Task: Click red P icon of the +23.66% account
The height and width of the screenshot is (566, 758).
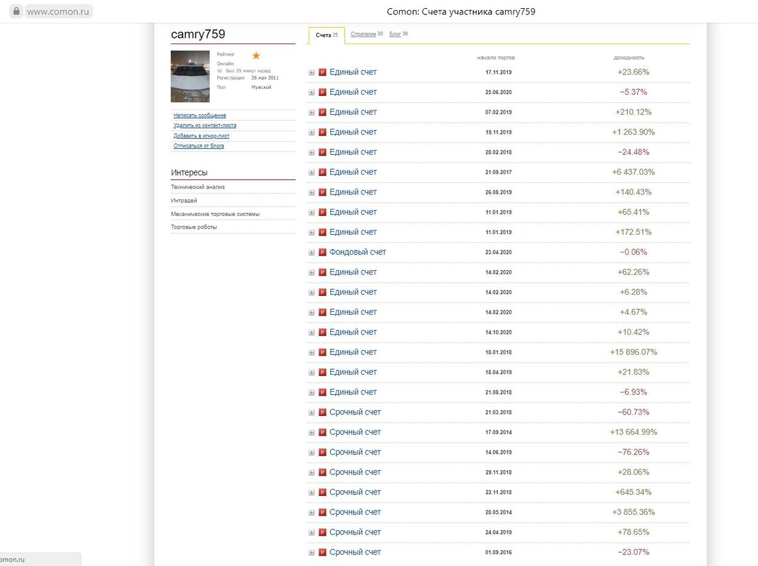Action: [x=322, y=73]
